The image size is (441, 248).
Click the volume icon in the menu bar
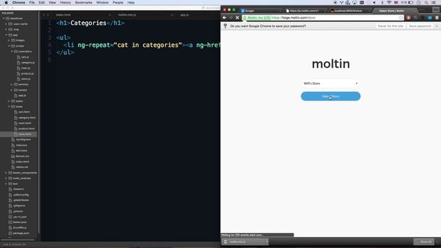click(x=374, y=3)
